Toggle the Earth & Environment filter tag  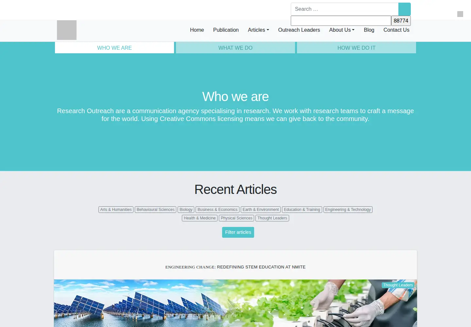coord(261,210)
